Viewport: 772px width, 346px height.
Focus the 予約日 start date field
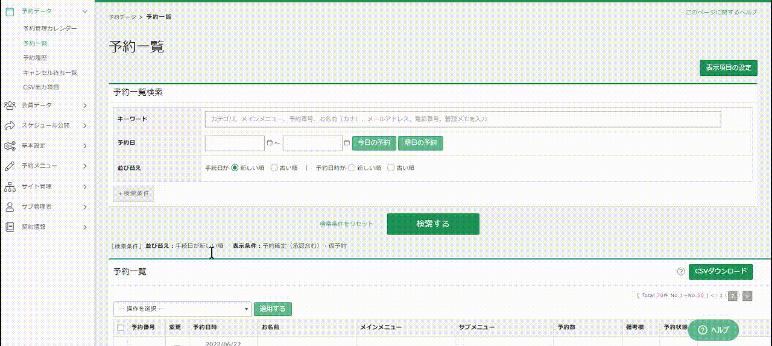tap(235, 143)
